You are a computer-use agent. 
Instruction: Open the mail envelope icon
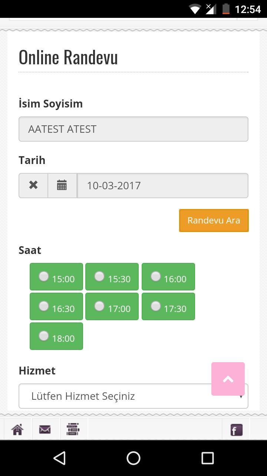[45, 430]
